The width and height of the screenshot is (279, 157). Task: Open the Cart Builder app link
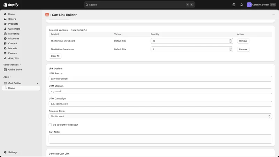15,83
